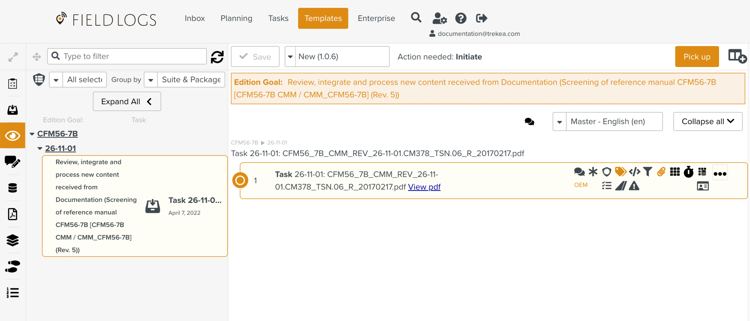Open the Suite & Package group-by dropdown
Image resolution: width=750 pixels, height=321 pixels.
point(184,80)
